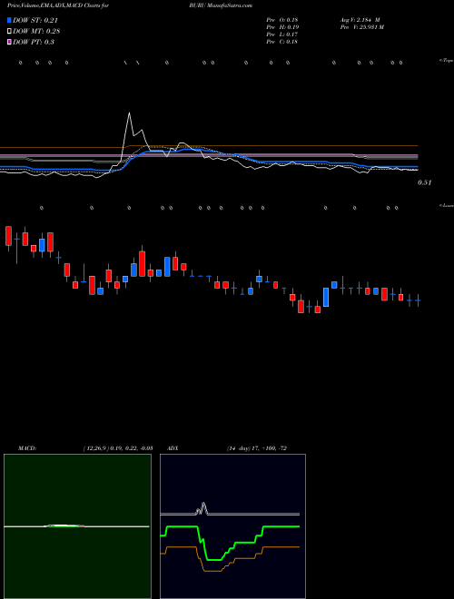454x599 pixels.
Task: Click the magenta DOW PT legend swatch
Action: (10, 42)
